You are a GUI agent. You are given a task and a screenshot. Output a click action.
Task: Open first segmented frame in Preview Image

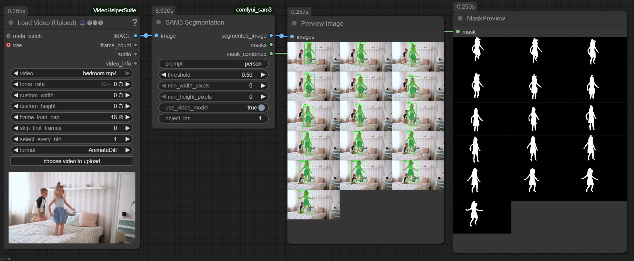[x=313, y=57]
